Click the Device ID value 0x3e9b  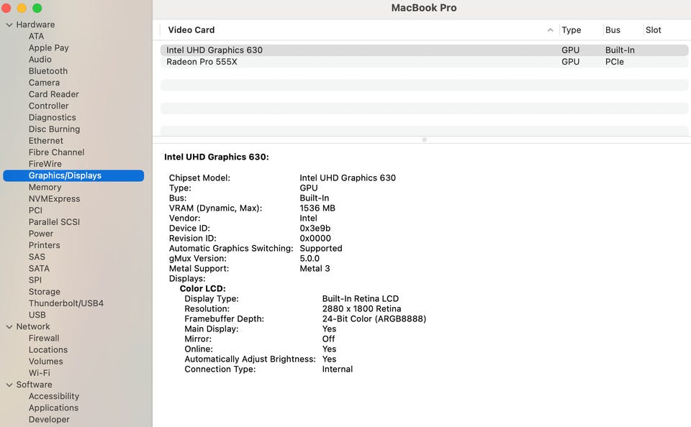[315, 228]
